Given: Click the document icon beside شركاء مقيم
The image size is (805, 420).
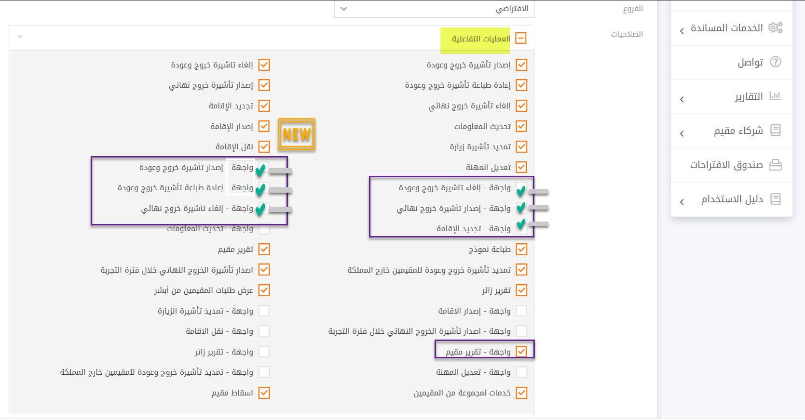Looking at the screenshot, I should click(775, 131).
